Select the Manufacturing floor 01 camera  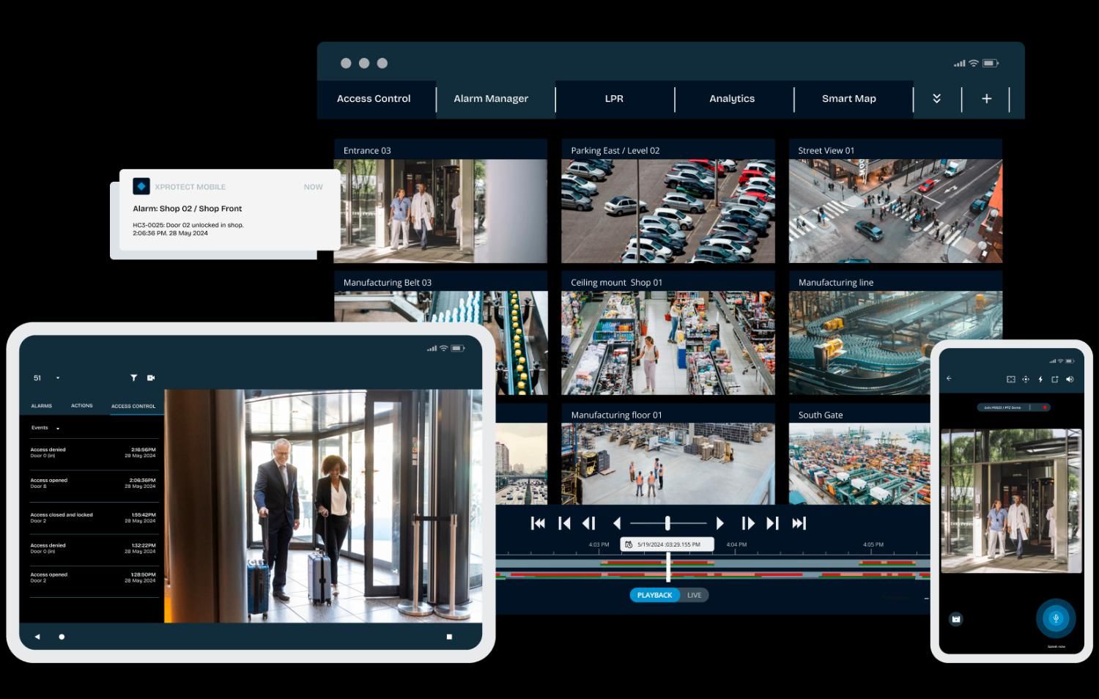[x=668, y=454]
